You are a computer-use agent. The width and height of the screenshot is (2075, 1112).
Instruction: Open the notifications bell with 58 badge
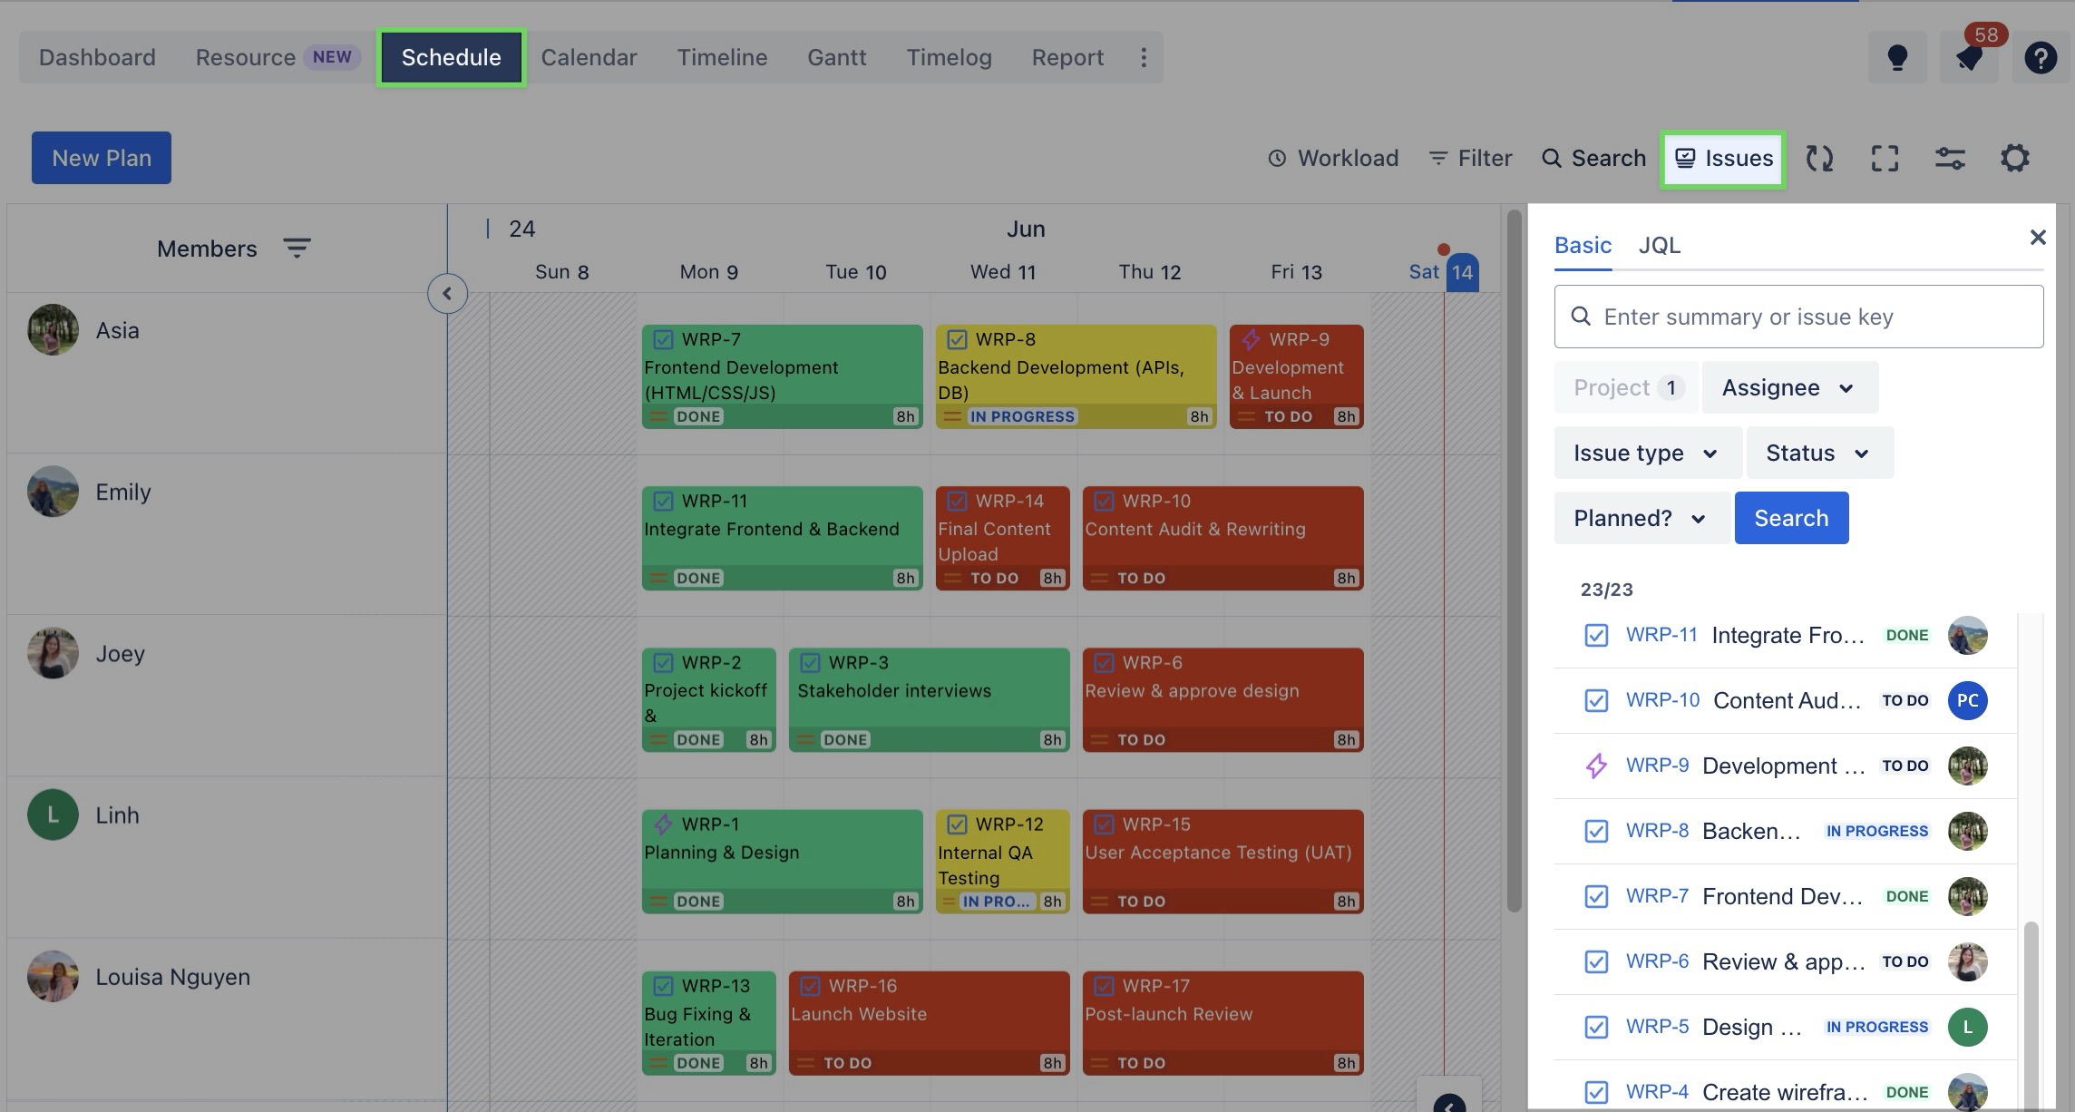[x=1968, y=58]
